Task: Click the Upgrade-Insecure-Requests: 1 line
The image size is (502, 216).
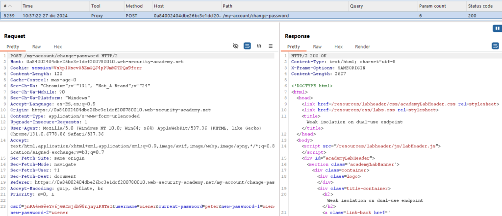Action: [x=49, y=122]
